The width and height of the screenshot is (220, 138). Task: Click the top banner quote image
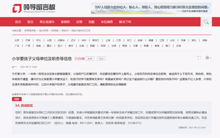click(151, 8)
